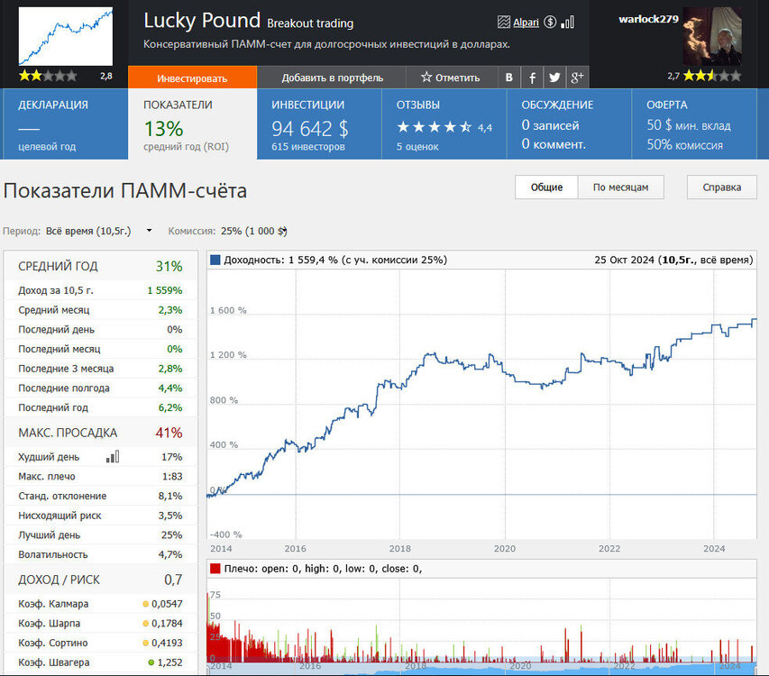Open the Обсуждение tab

(x=569, y=124)
